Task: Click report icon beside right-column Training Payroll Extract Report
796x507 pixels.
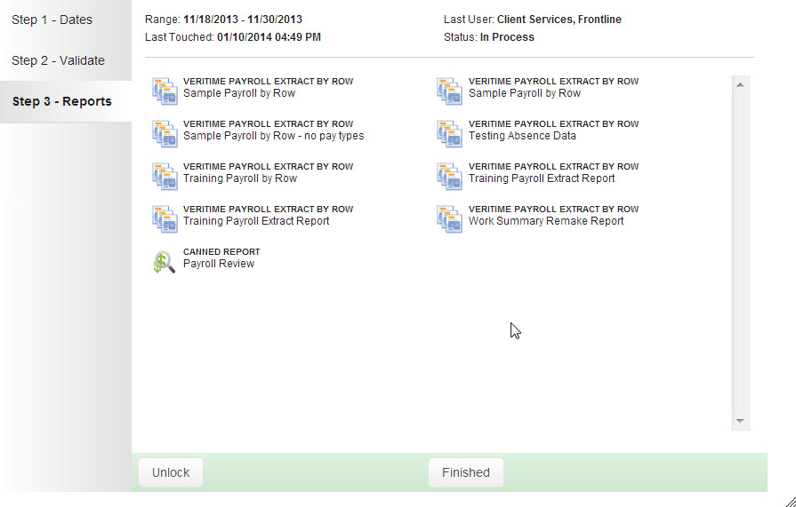Action: tap(450, 177)
